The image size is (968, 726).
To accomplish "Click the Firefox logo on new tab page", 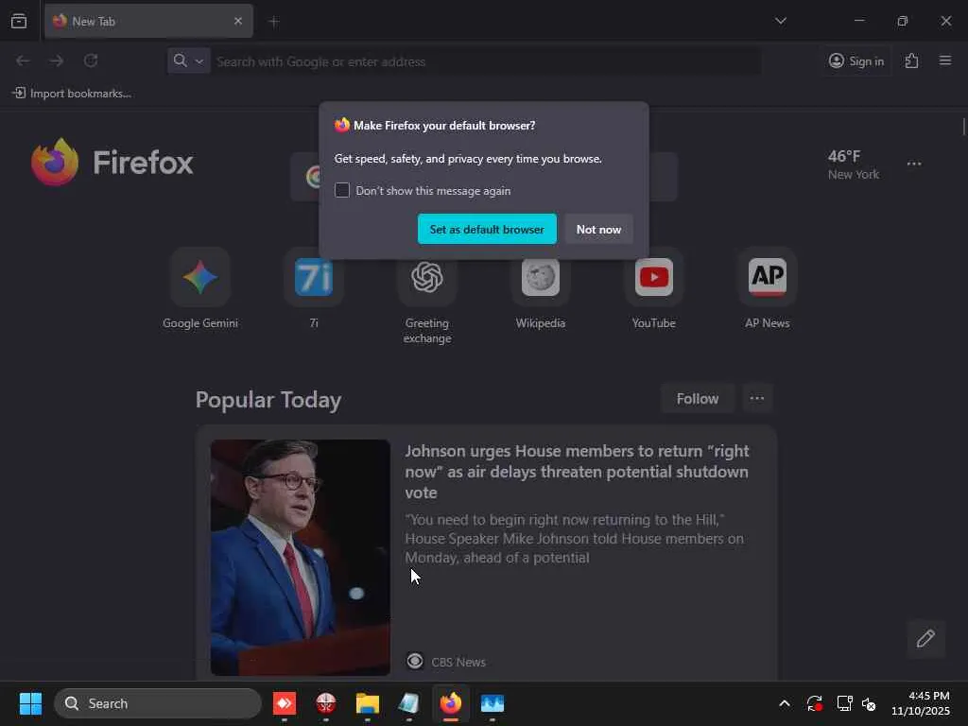I will [x=112, y=163].
